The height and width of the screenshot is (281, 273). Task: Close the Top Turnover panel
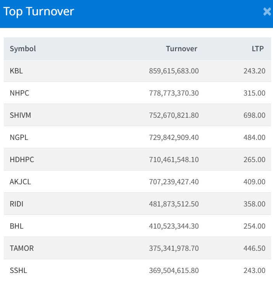pos(267,12)
